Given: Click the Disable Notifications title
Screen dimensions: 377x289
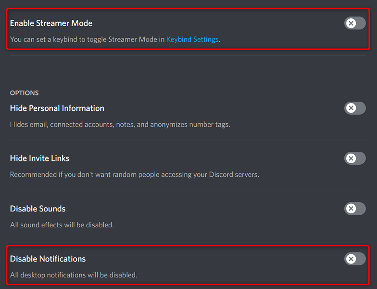Looking at the screenshot, I should pos(48,259).
